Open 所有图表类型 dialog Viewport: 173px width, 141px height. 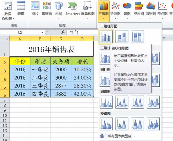point(117,136)
